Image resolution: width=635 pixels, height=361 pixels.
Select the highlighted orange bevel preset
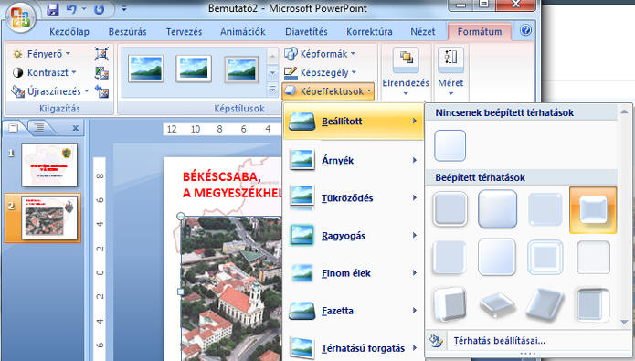tap(593, 210)
